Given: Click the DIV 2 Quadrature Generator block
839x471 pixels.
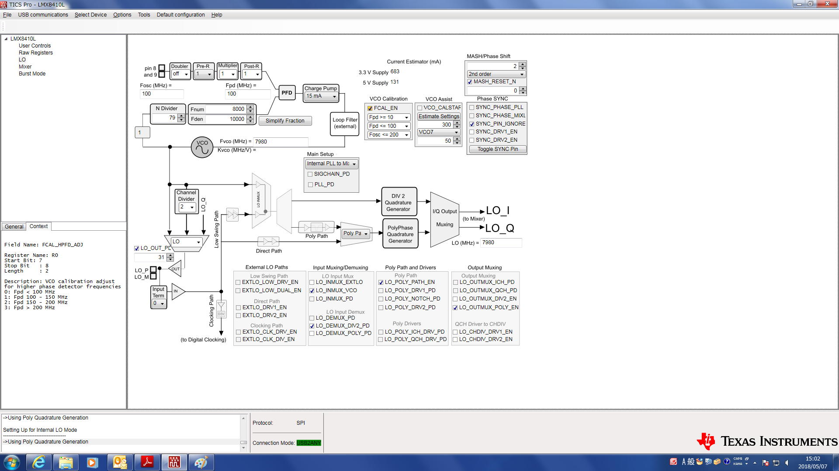Looking at the screenshot, I should (x=399, y=202).
